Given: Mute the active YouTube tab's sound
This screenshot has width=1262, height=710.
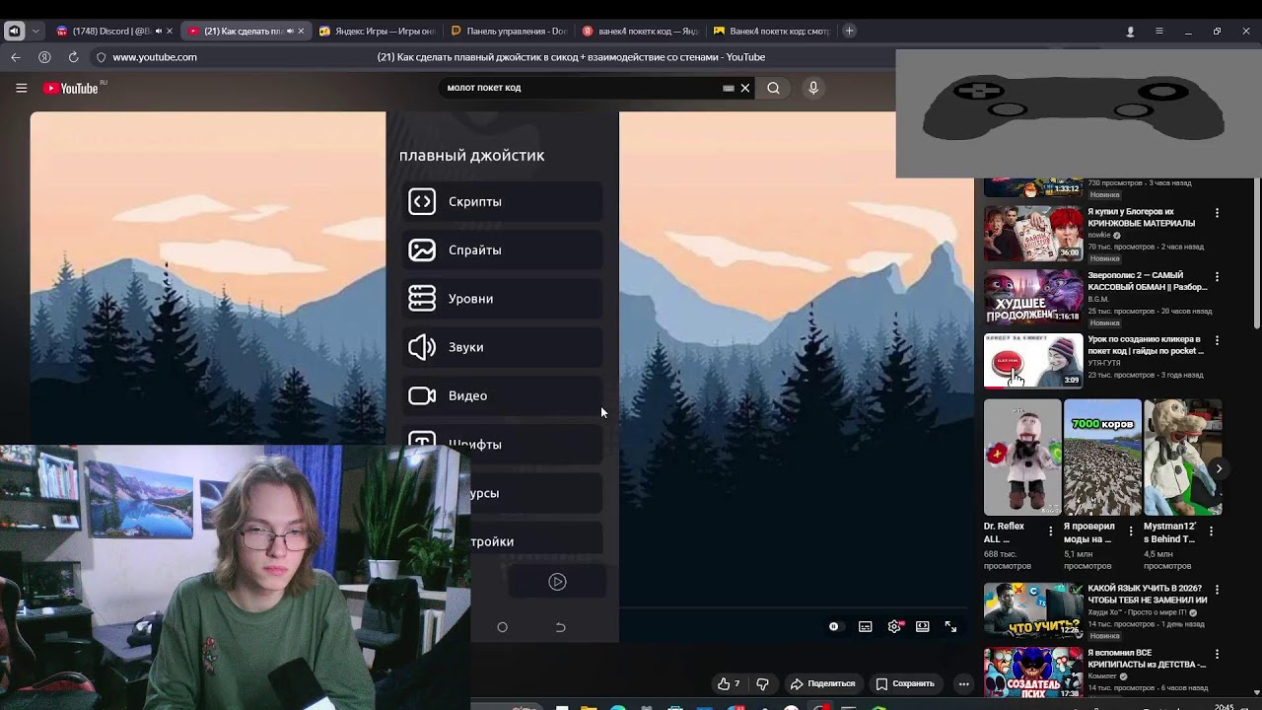Looking at the screenshot, I should (289, 32).
